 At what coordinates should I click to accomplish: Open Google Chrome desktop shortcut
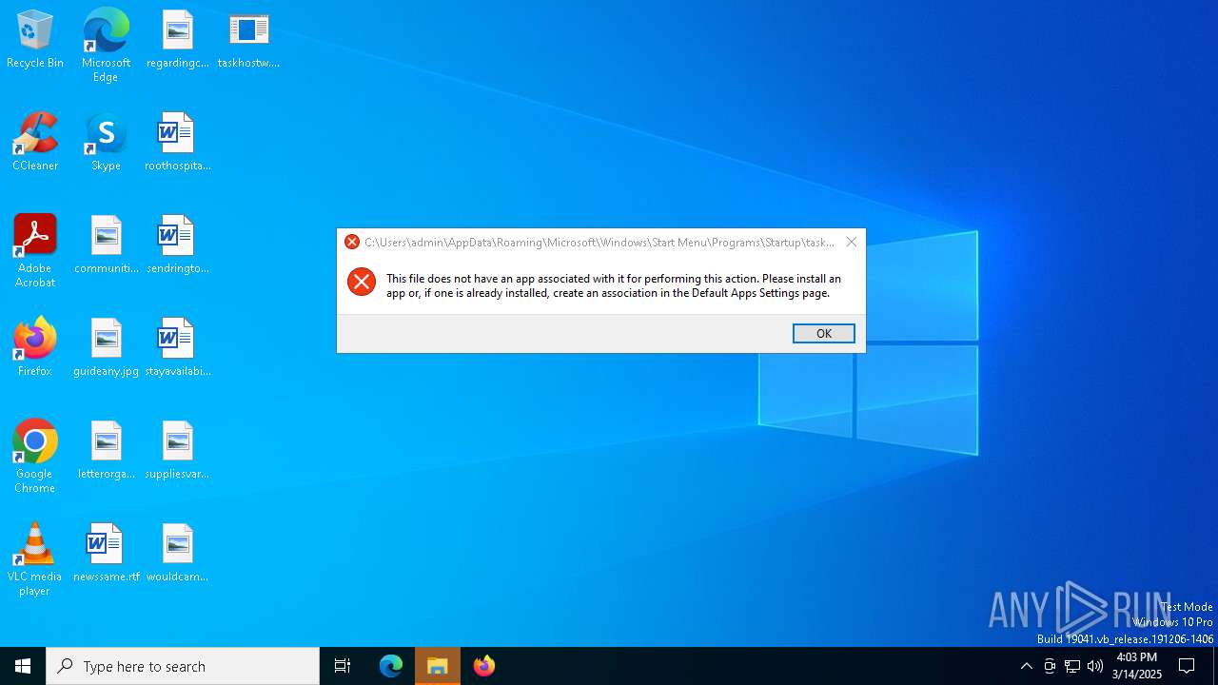tap(35, 457)
